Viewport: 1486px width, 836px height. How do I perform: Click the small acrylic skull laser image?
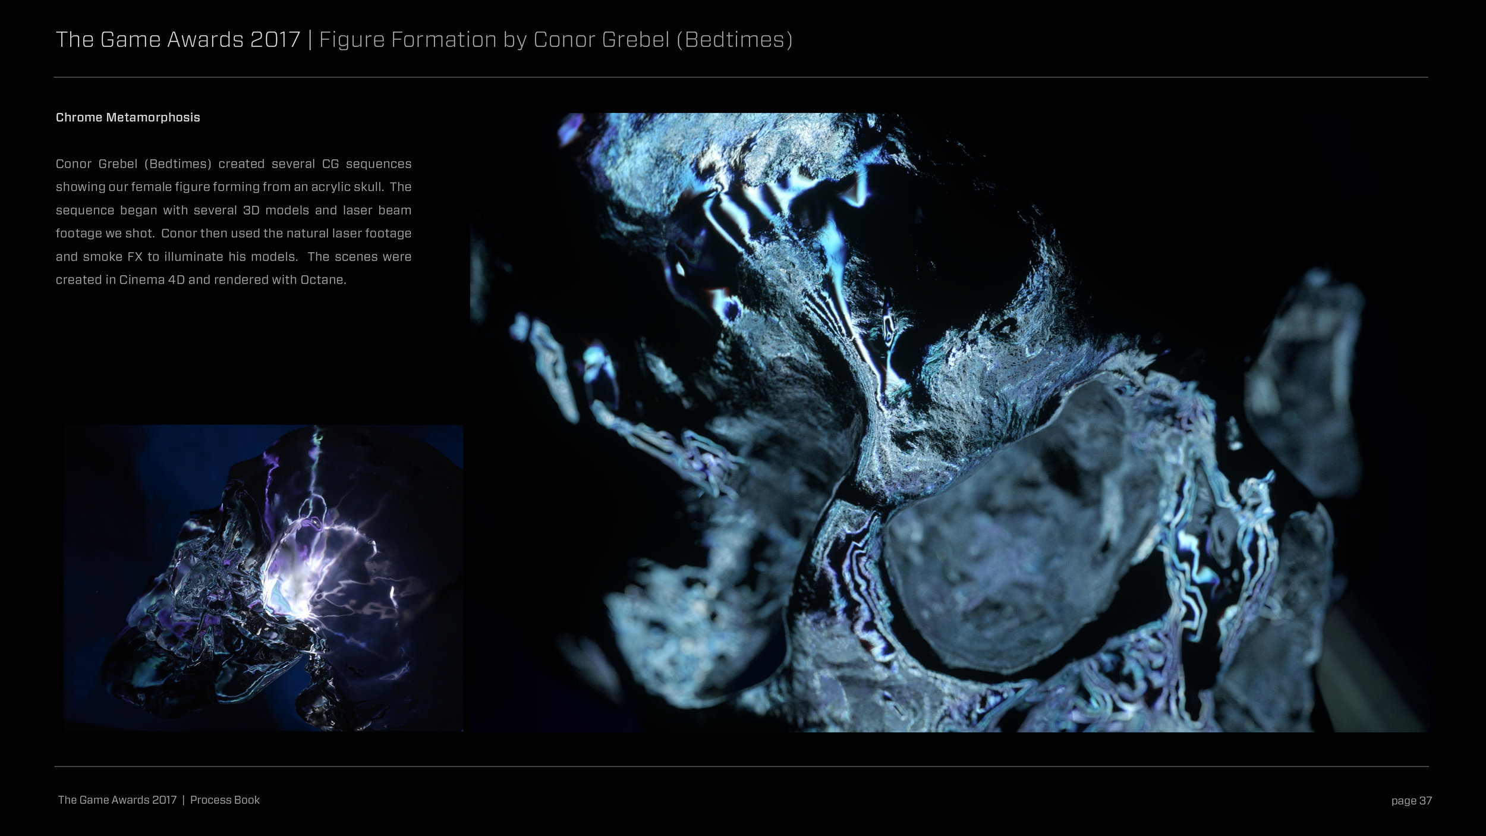(263, 577)
